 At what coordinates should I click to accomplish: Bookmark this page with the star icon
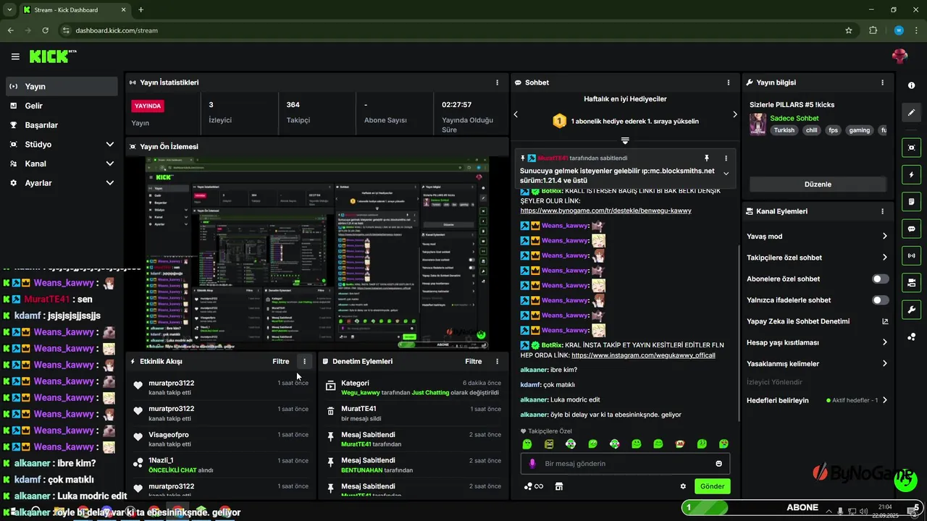click(849, 30)
